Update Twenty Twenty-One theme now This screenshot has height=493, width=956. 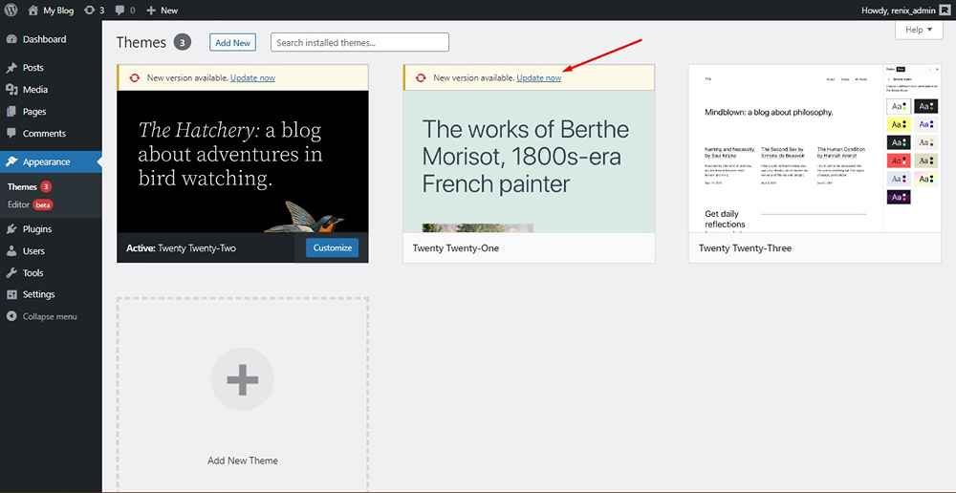click(539, 78)
